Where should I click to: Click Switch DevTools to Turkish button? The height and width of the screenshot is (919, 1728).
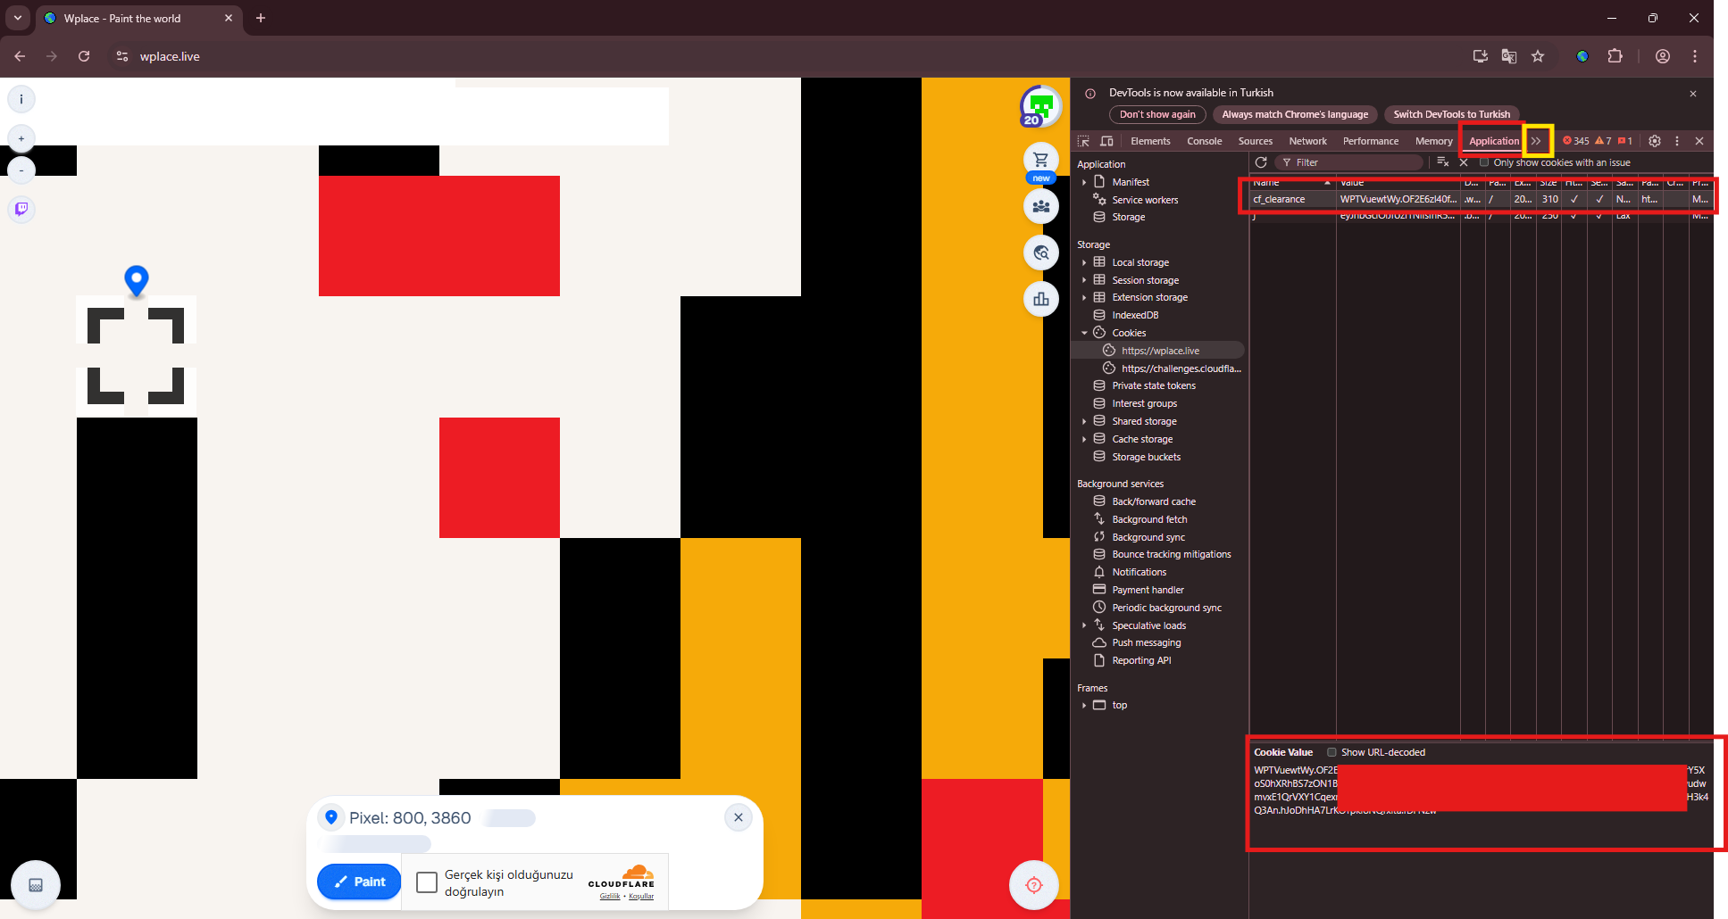pyautogui.click(x=1451, y=114)
